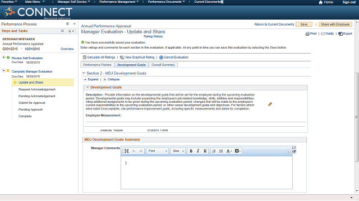This screenshot has width=359, height=201.
Task: Open Review Self Evaluation link
Action: click(27, 58)
